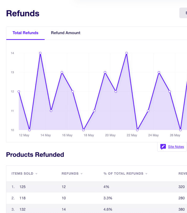
Task: Select the Total Refunds tab
Action: [25, 33]
